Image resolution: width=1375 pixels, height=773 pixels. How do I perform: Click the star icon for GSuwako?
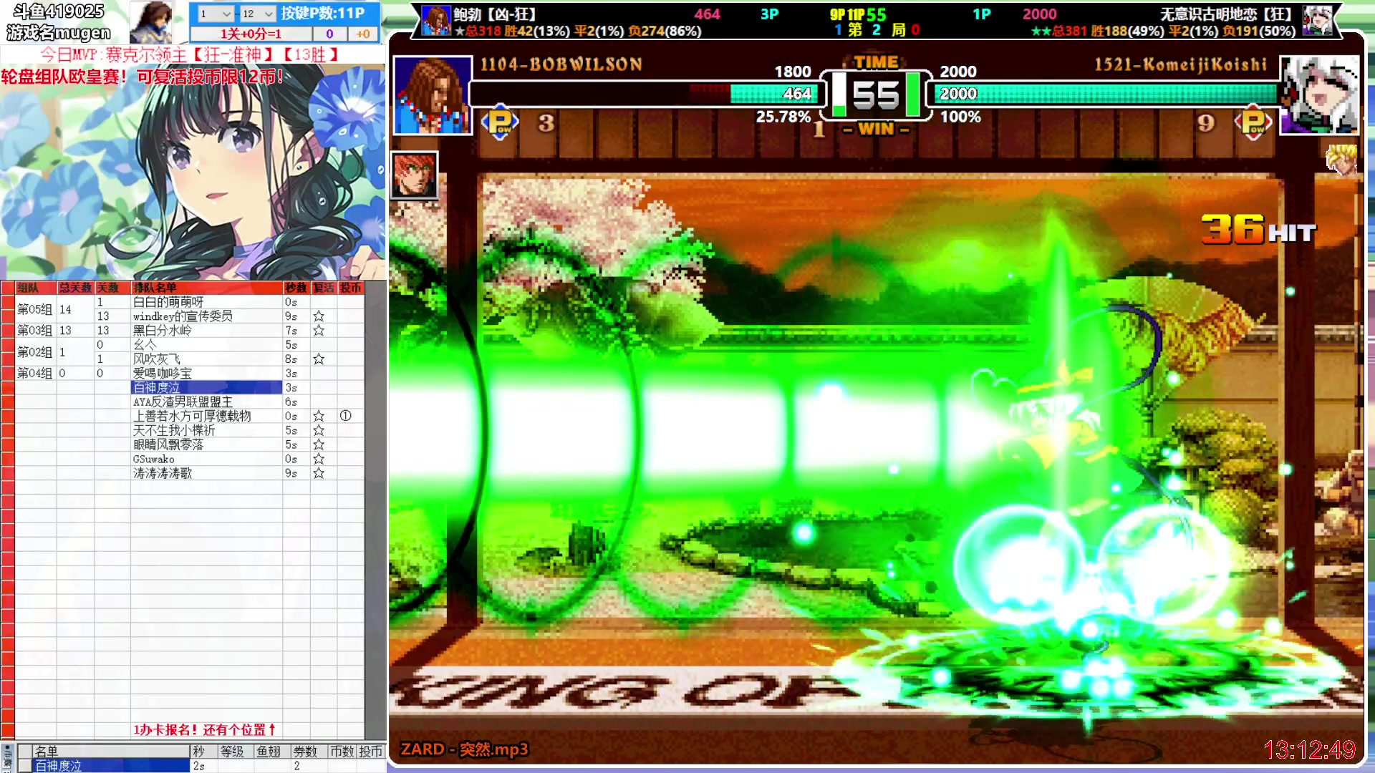319,459
